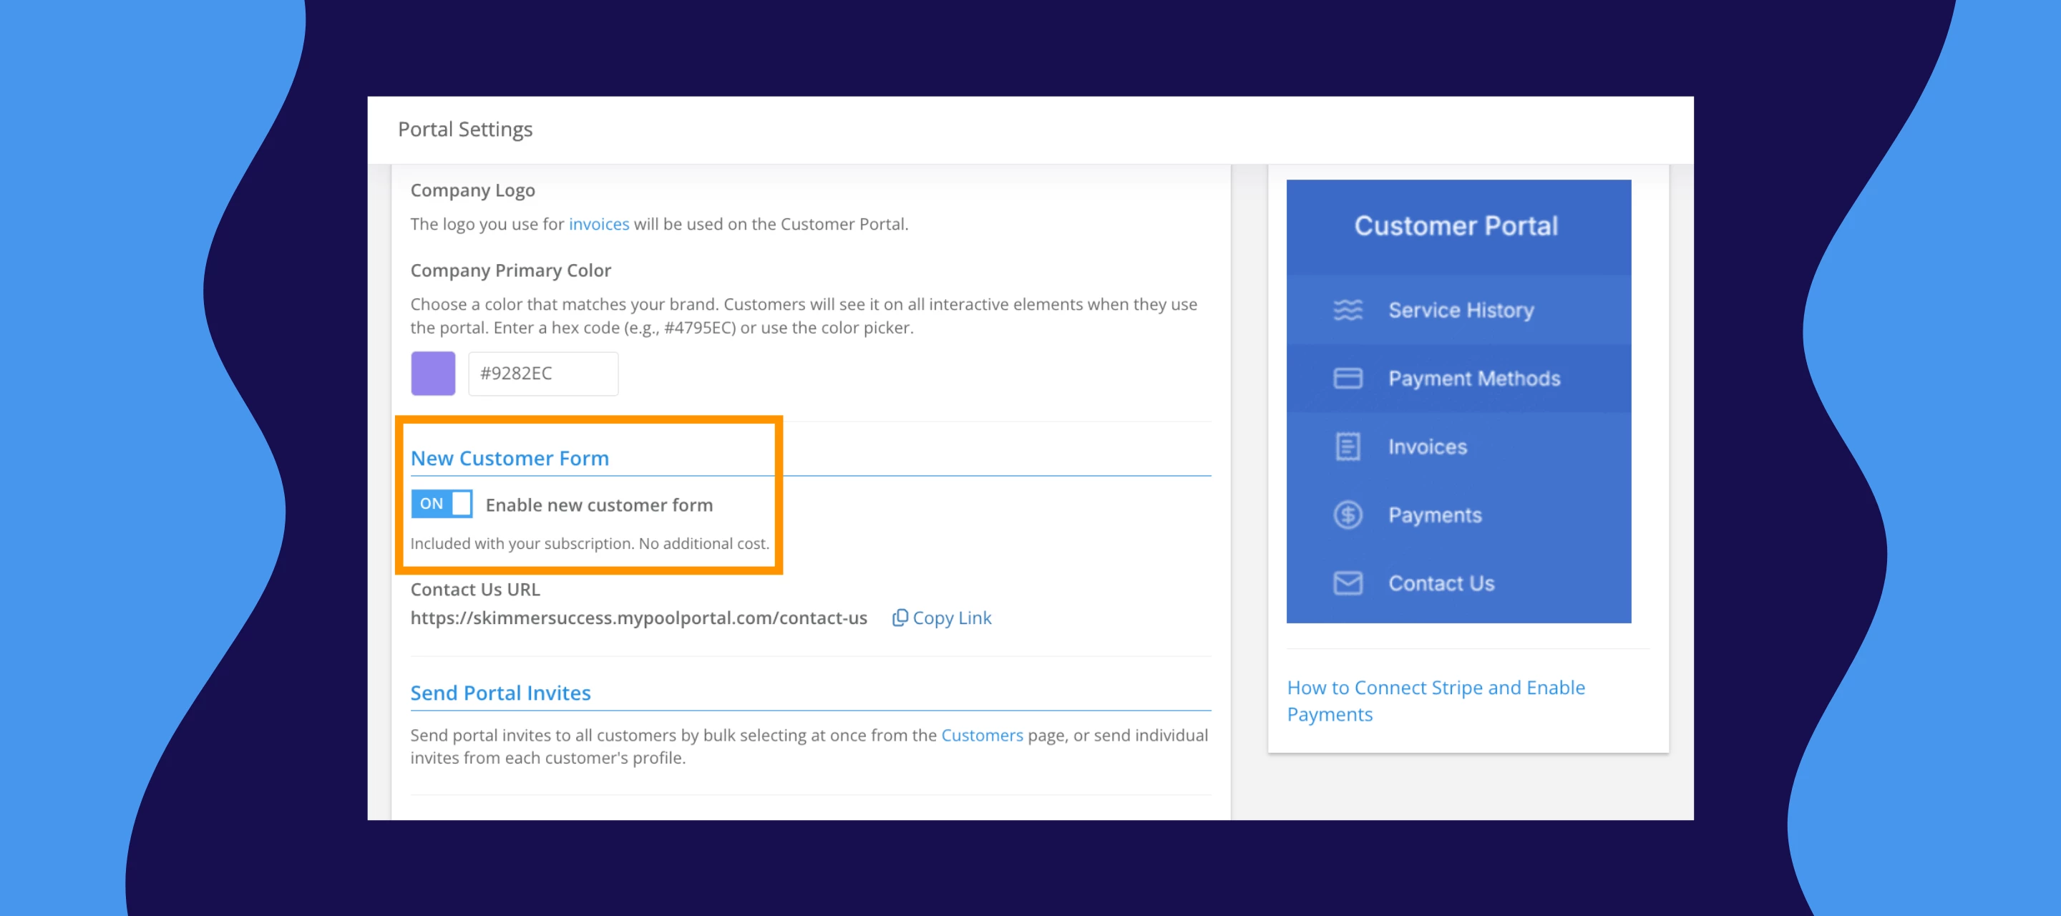Click the Send Portal Invites heading
Viewport: 2061px width, 916px height.
pyautogui.click(x=500, y=693)
